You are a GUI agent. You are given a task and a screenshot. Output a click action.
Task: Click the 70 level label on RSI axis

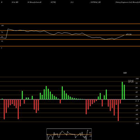pos(2,32)
